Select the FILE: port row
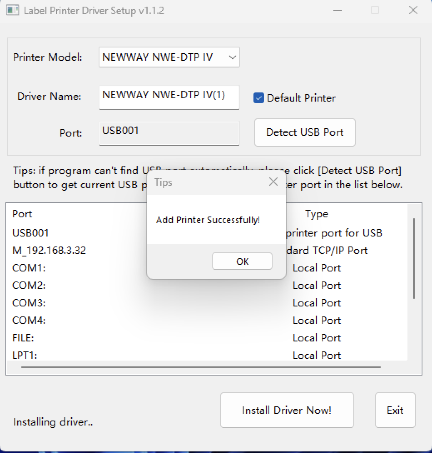 coord(207,338)
